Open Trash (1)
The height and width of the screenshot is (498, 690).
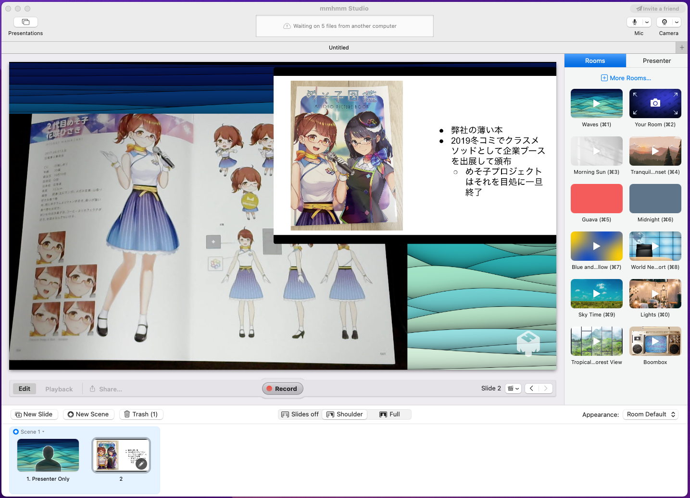coord(141,414)
